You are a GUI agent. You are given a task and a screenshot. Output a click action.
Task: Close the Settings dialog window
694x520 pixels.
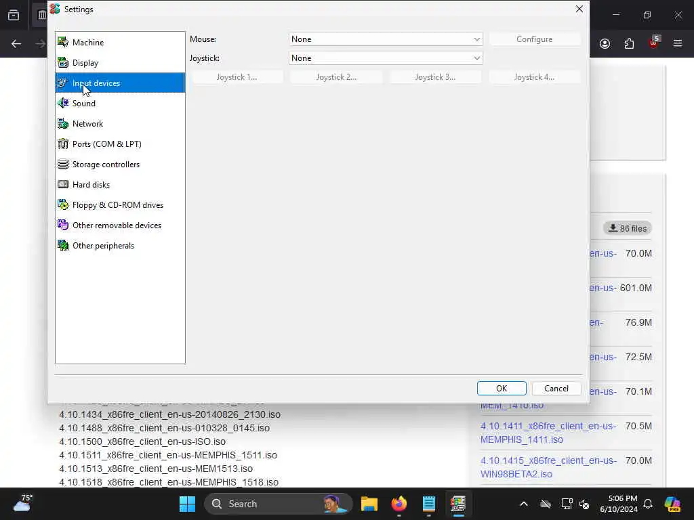[x=579, y=9]
